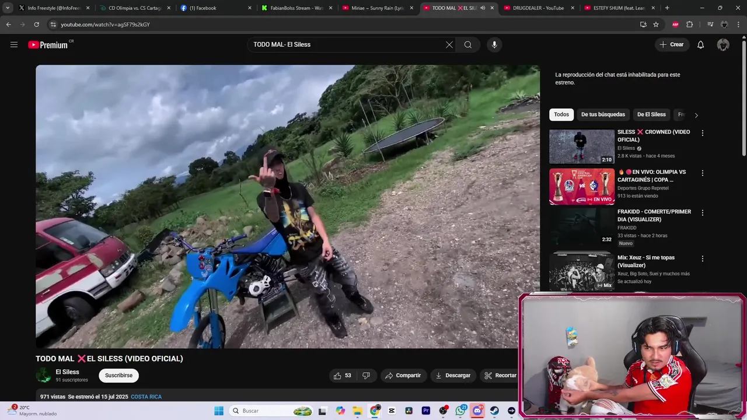Open the YouTube hamburger guide menu
Viewport: 747px width, 420px height.
(x=14, y=45)
